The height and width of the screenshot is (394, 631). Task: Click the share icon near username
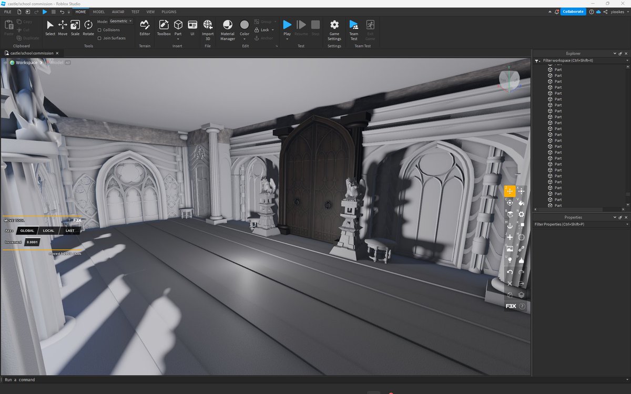coord(606,12)
